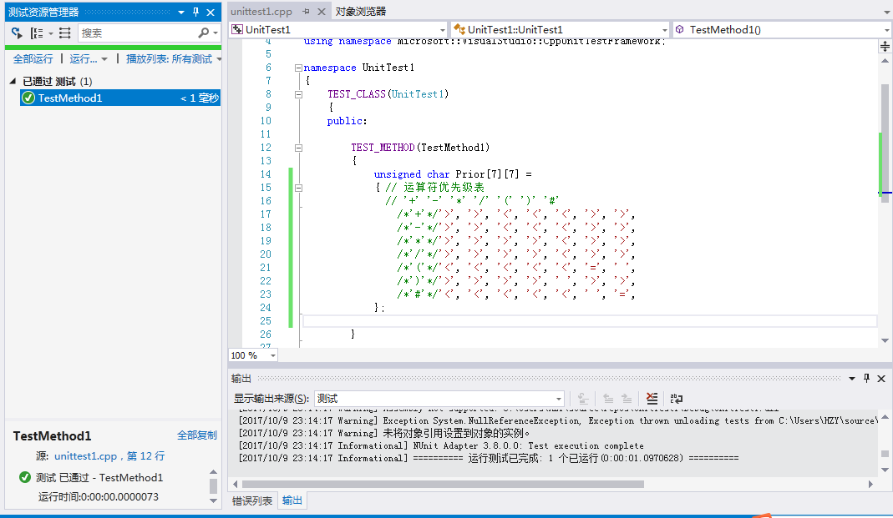893x518 pixels.
Task: Switch to the 错误列表 tab
Action: (x=251, y=500)
